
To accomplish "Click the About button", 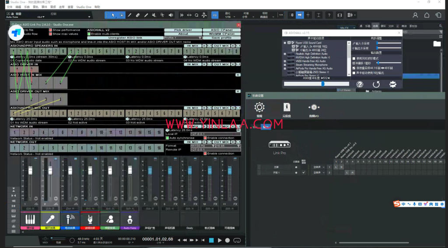I will (x=183, y=34).
